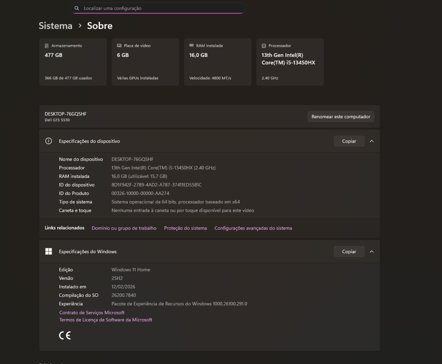The width and height of the screenshot is (442, 364).
Task: Click the info icon beside Especificações do dispositivo
Action: [49, 141]
